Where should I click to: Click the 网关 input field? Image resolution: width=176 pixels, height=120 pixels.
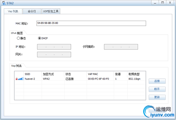click(54, 55)
